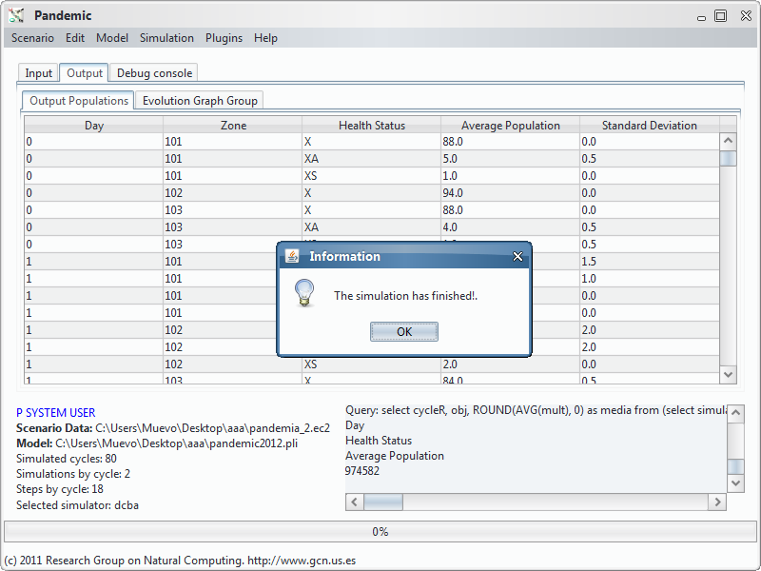
Task: Click the Standard Deviation column header
Action: 650,126
